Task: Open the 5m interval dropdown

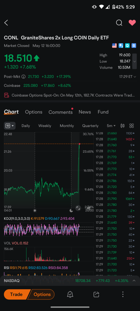Action: (x=111, y=126)
